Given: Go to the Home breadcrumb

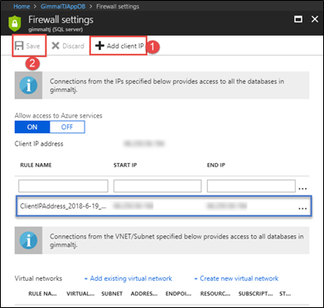Looking at the screenshot, I should (x=22, y=6).
